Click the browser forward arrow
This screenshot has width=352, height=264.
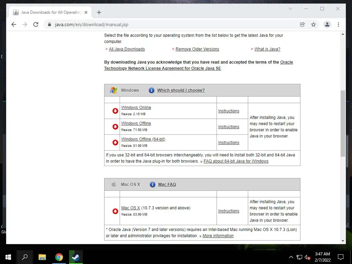tap(25, 24)
